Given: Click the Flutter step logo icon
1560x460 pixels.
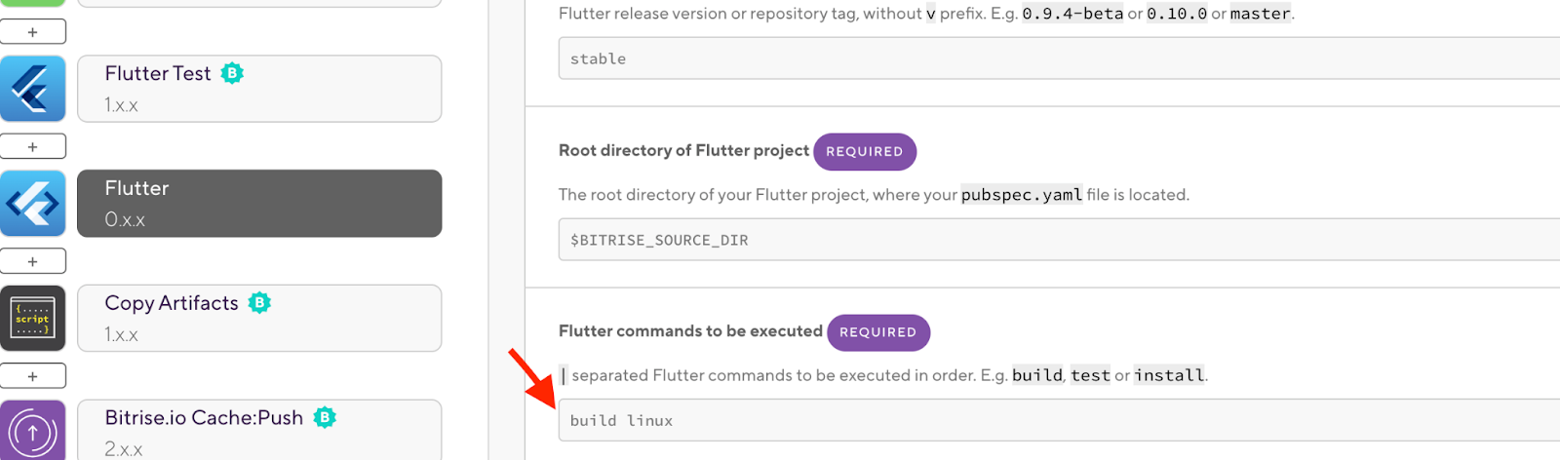Looking at the screenshot, I should click(33, 204).
